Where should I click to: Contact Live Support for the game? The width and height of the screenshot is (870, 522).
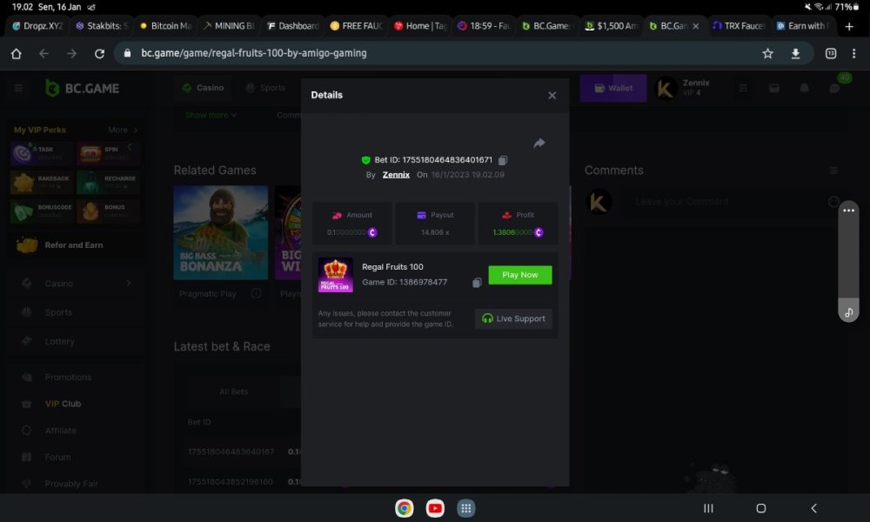coord(513,318)
